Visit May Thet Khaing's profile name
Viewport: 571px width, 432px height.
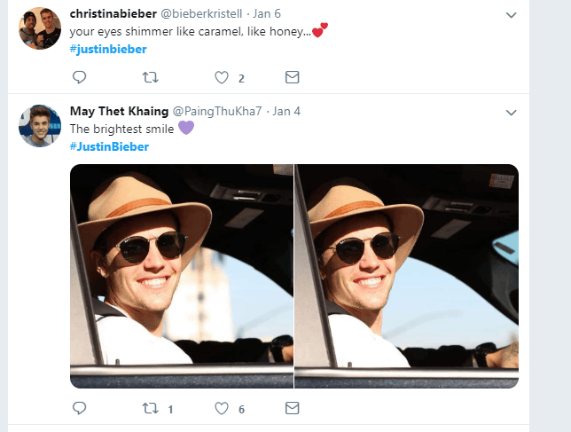pyautogui.click(x=118, y=112)
